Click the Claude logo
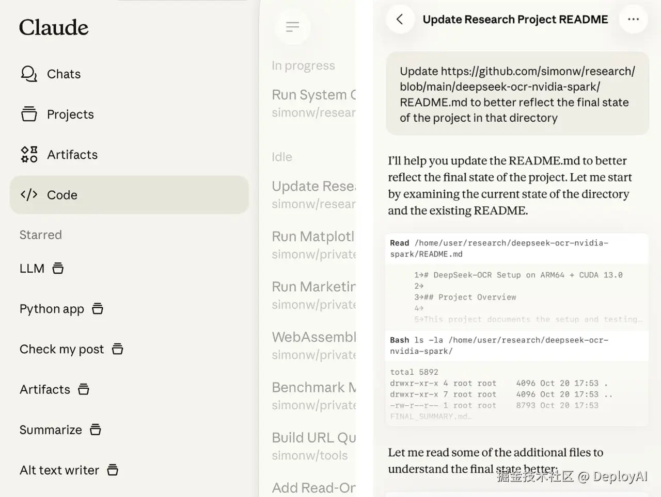Viewport: 661px width, 497px height. [x=54, y=27]
